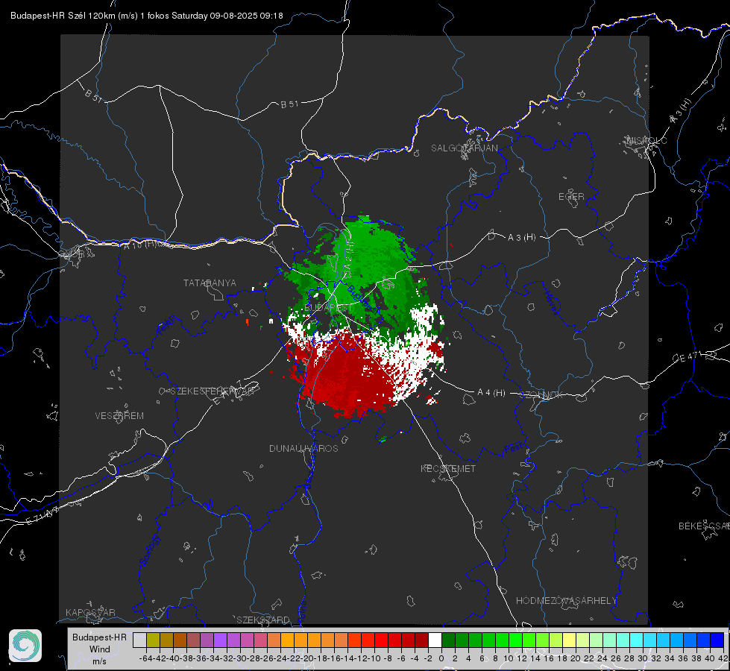
Task: Pick the yellow swatch between 18 and 20
Action: (x=569, y=640)
